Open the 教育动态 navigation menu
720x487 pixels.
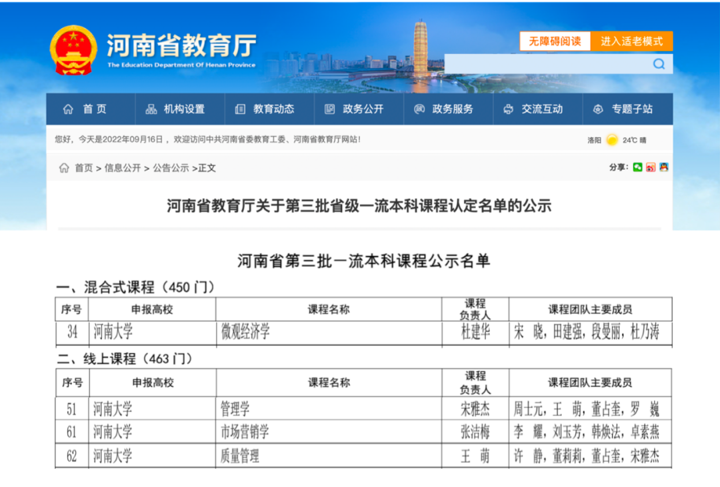point(265,109)
